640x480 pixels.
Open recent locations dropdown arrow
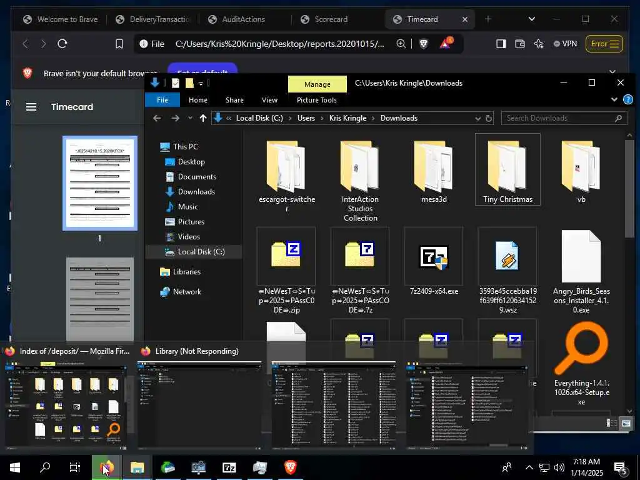(x=190, y=118)
